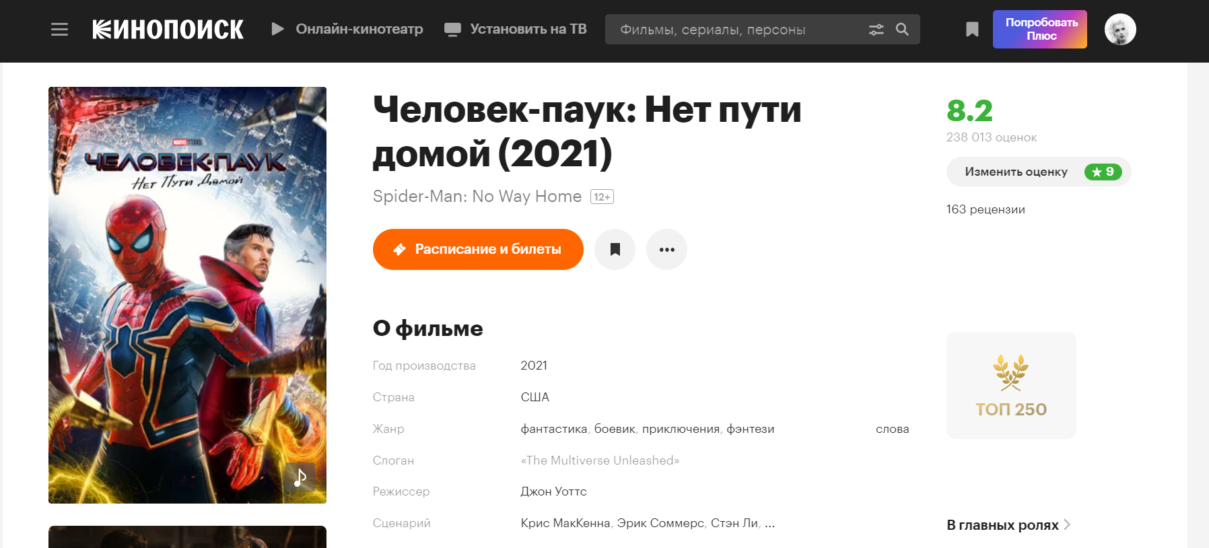Open screenwriter Стэн Ли
The height and width of the screenshot is (548, 1209).
pyautogui.click(x=734, y=523)
